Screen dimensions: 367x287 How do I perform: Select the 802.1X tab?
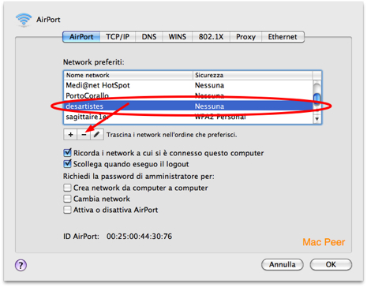point(211,37)
